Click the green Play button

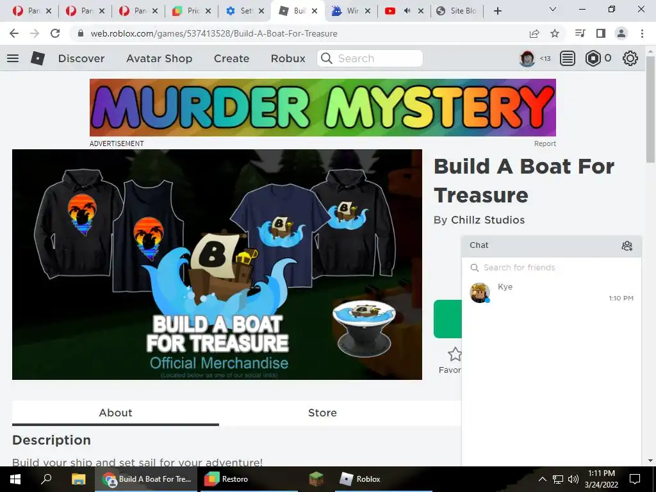coord(448,319)
